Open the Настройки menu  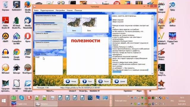(60, 10)
